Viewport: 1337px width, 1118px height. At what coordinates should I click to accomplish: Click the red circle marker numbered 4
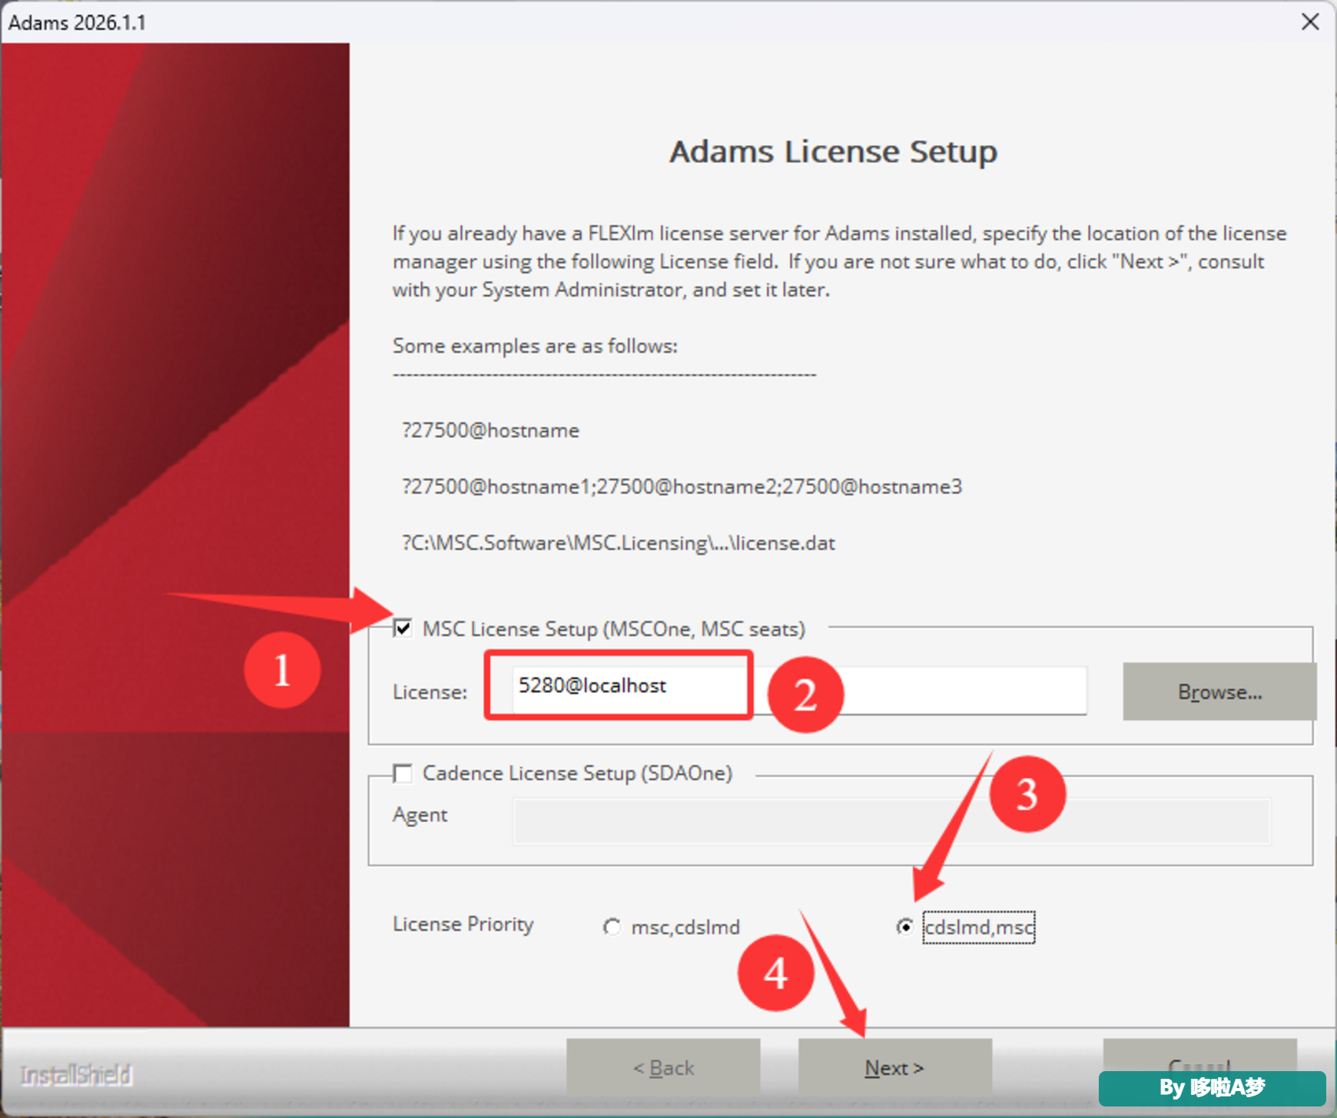(775, 973)
